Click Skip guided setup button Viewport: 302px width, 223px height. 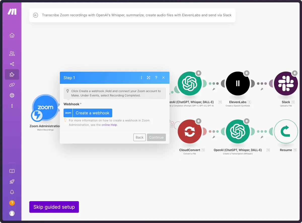54,207
